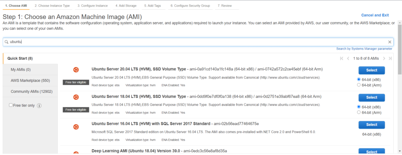This screenshot has height=155, width=402.
Task: Open My AMIs (0) category
Action: pyautogui.click(x=30, y=70)
